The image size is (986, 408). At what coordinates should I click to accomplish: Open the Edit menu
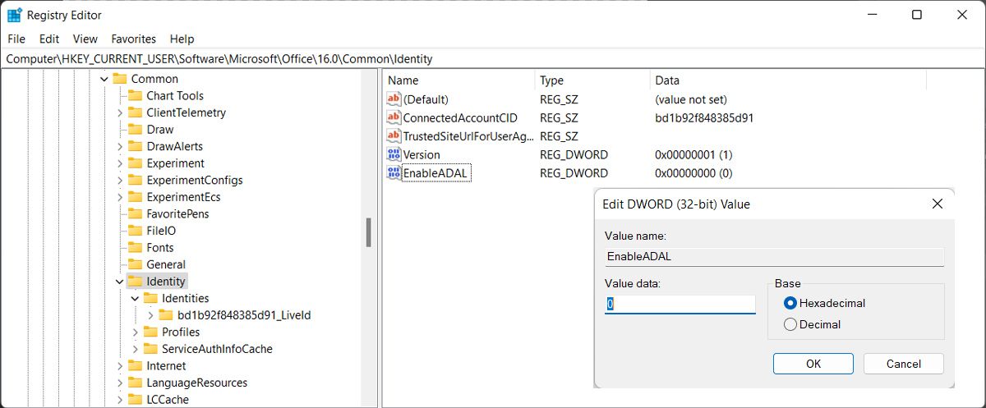(49, 39)
